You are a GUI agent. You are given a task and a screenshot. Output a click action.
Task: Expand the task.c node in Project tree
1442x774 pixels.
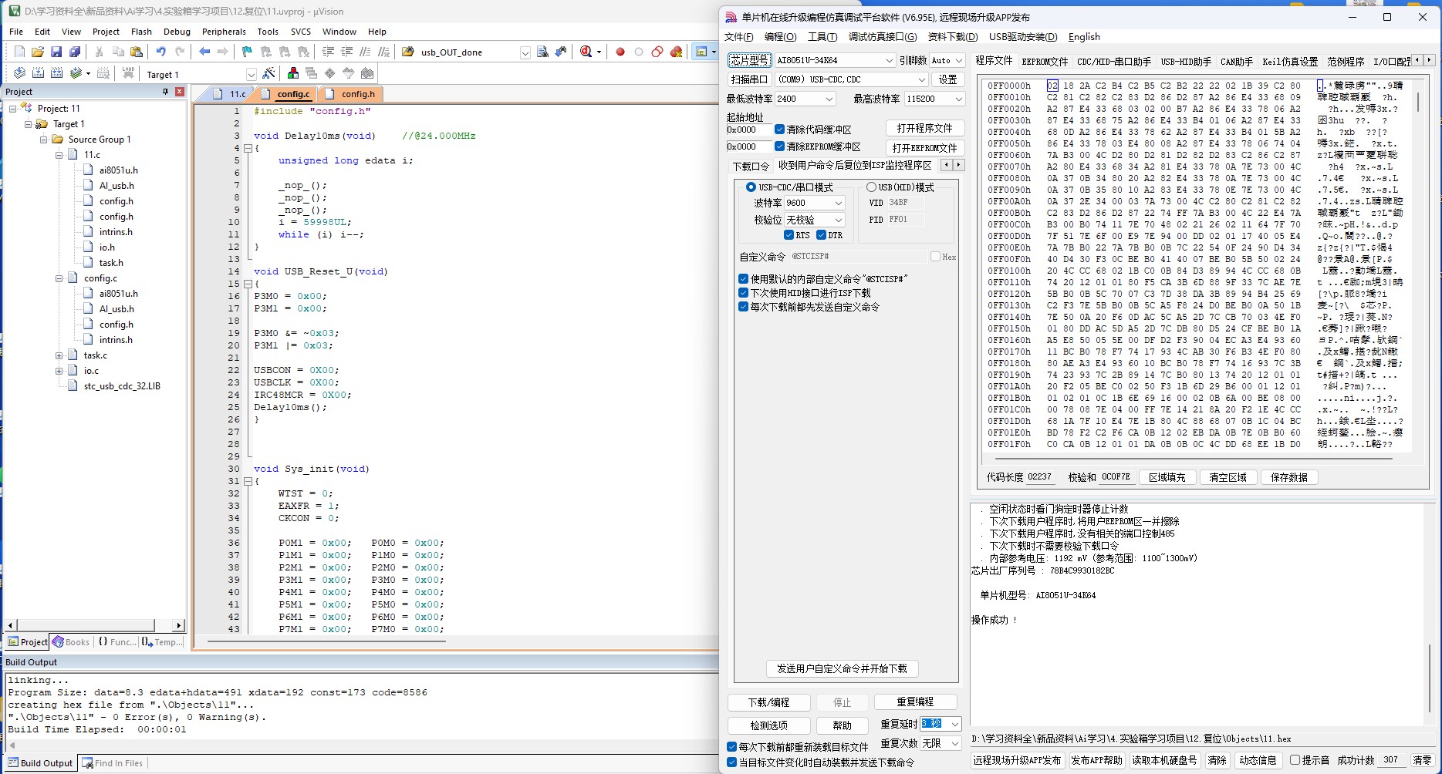pyautogui.click(x=59, y=355)
